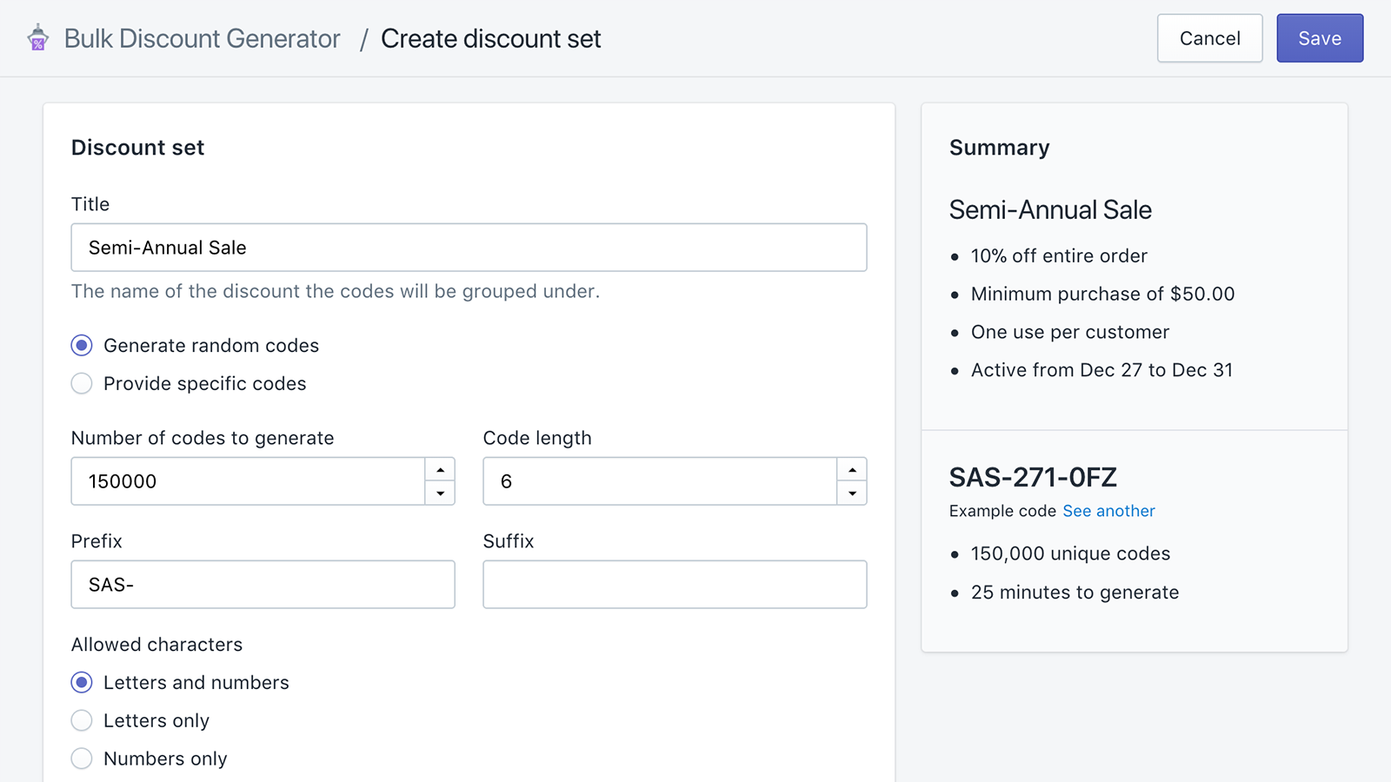
Task: Click See another example code link
Action: 1108,511
